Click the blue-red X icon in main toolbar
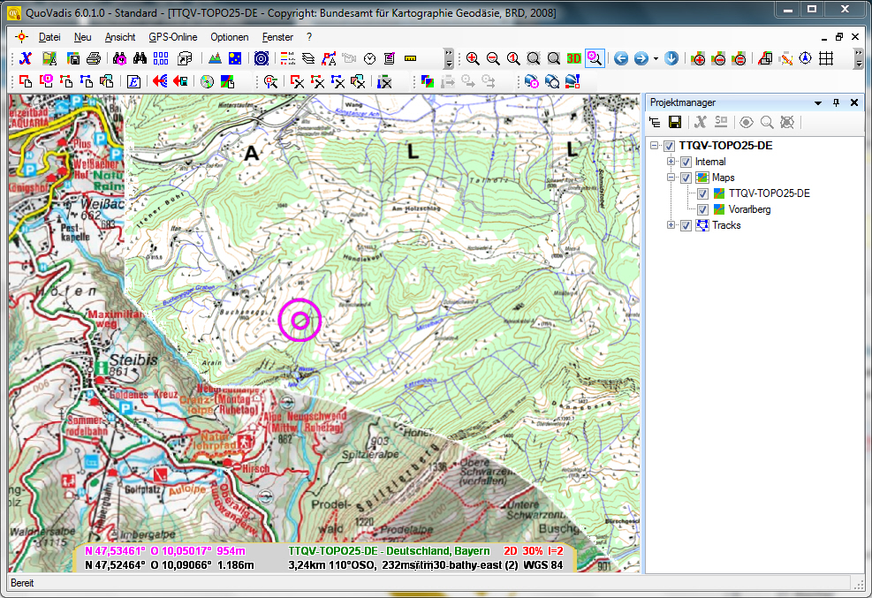This screenshot has width=872, height=598. [x=26, y=58]
